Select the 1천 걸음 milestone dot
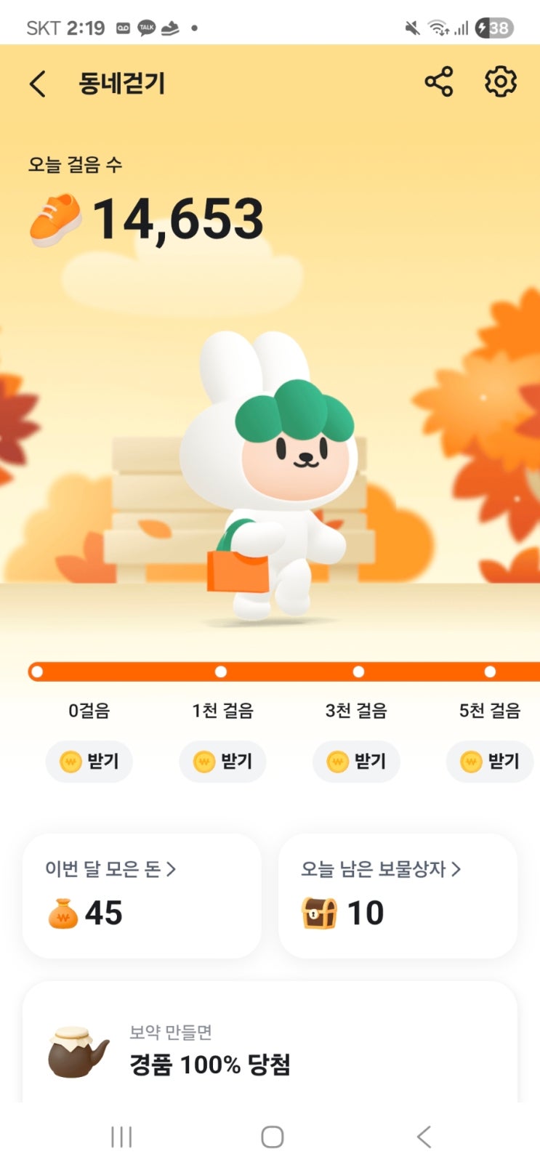 pyautogui.click(x=221, y=671)
